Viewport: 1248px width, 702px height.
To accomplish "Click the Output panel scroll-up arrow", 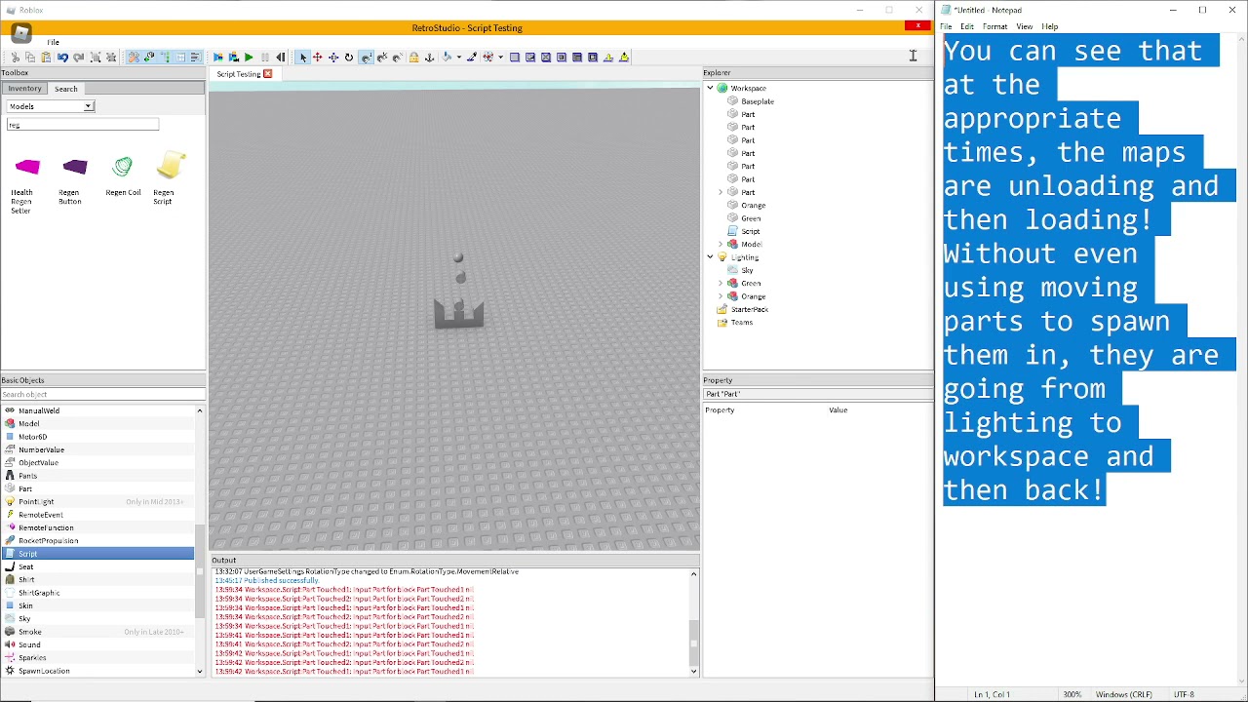I will [x=693, y=574].
